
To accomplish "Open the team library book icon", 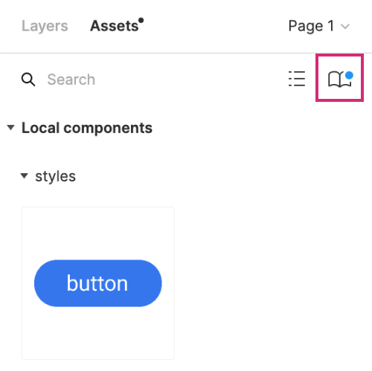I will click(x=339, y=79).
